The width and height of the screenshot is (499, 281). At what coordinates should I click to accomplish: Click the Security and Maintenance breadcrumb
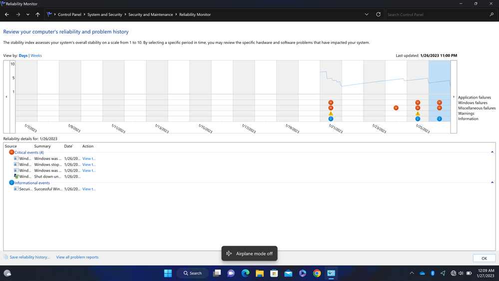click(x=150, y=14)
